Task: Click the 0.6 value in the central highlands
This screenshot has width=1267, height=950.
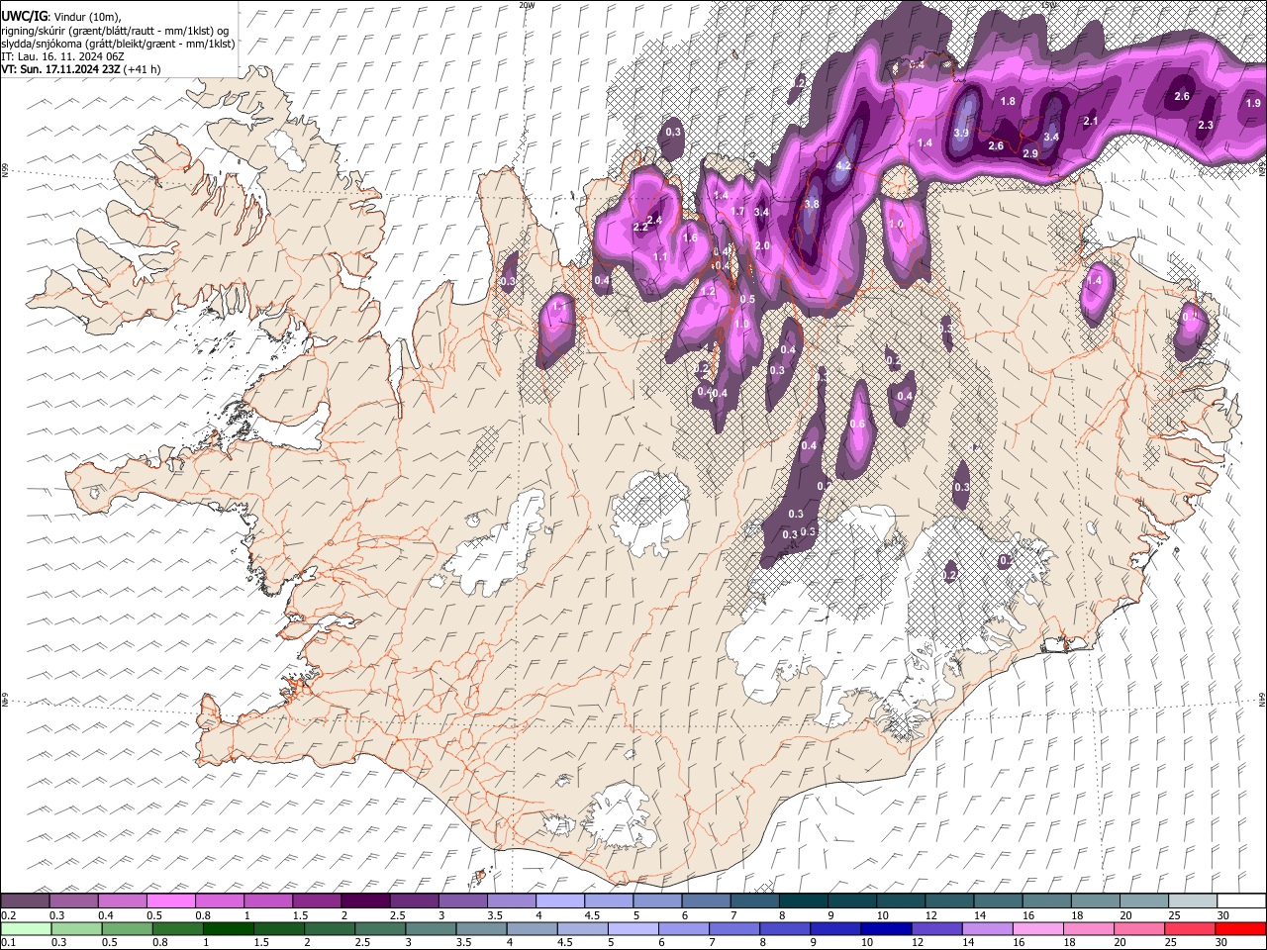Action: [x=857, y=425]
